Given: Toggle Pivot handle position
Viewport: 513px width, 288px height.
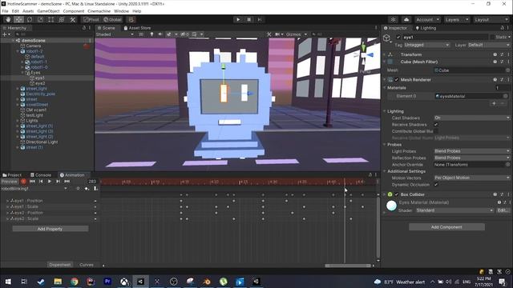Looking at the screenshot, I should (91, 19).
